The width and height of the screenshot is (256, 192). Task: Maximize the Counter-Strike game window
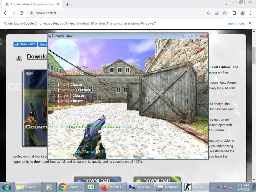(x=195, y=36)
